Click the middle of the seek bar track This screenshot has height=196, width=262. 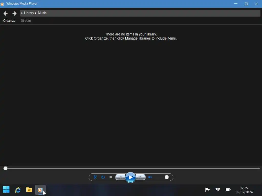click(132, 168)
